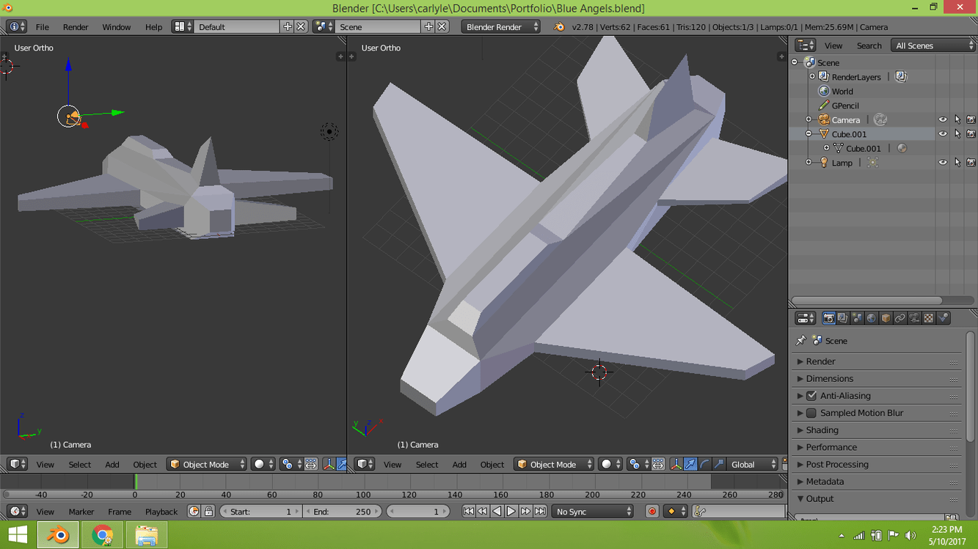The image size is (978, 549).
Task: Open the Render menu in top bar
Action: coord(76,27)
